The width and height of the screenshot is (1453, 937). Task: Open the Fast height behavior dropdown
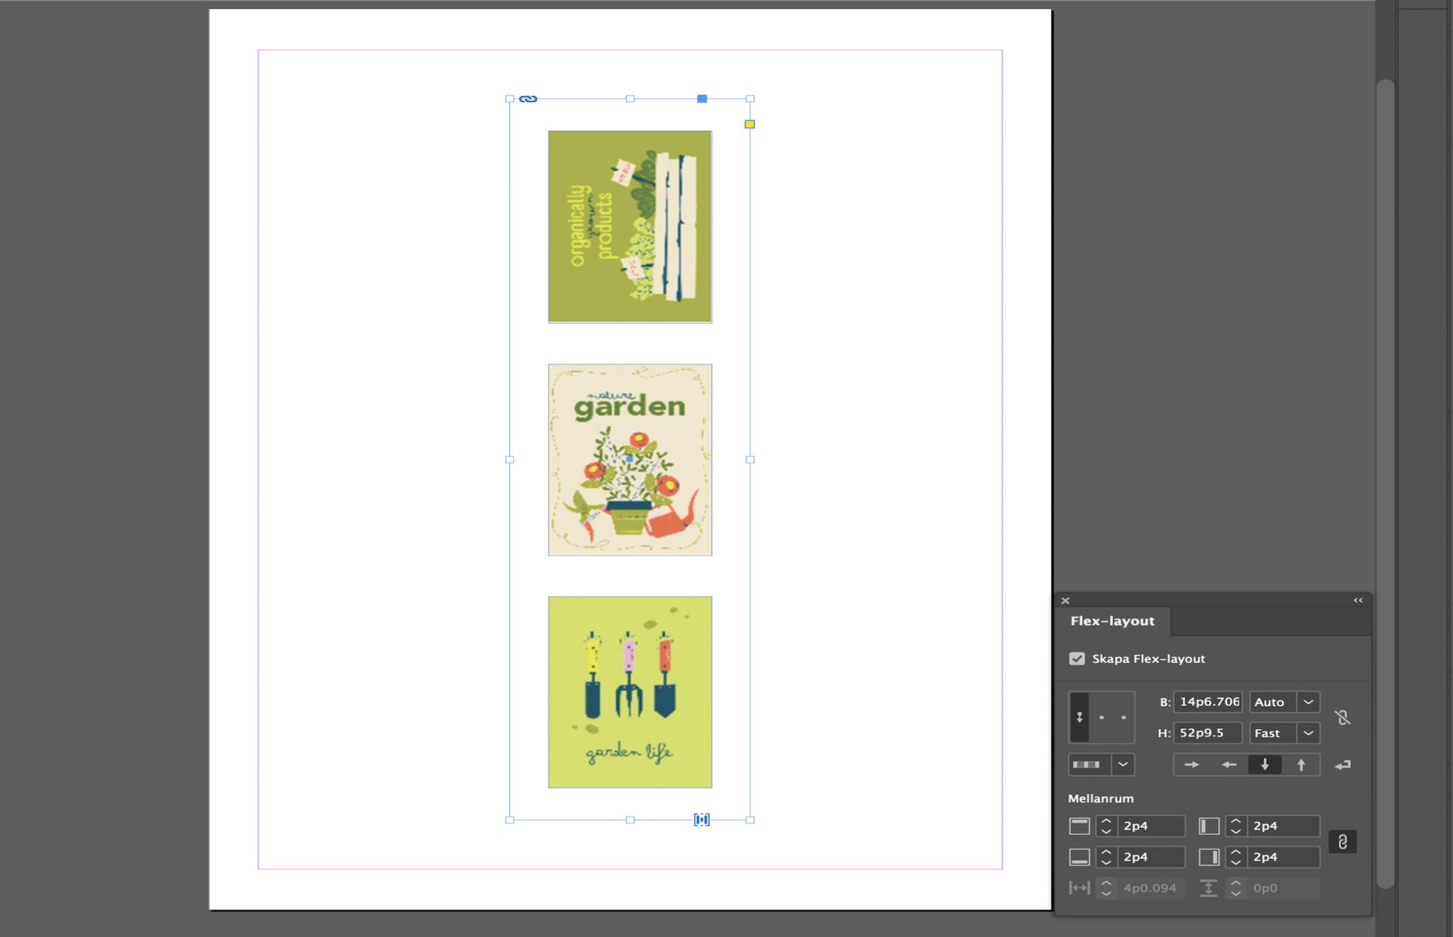coord(1308,734)
